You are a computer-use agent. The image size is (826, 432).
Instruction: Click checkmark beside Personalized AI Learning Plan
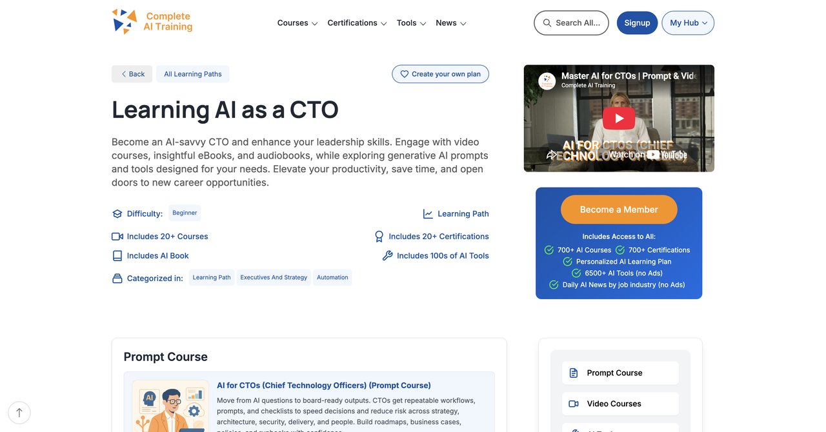(x=568, y=262)
